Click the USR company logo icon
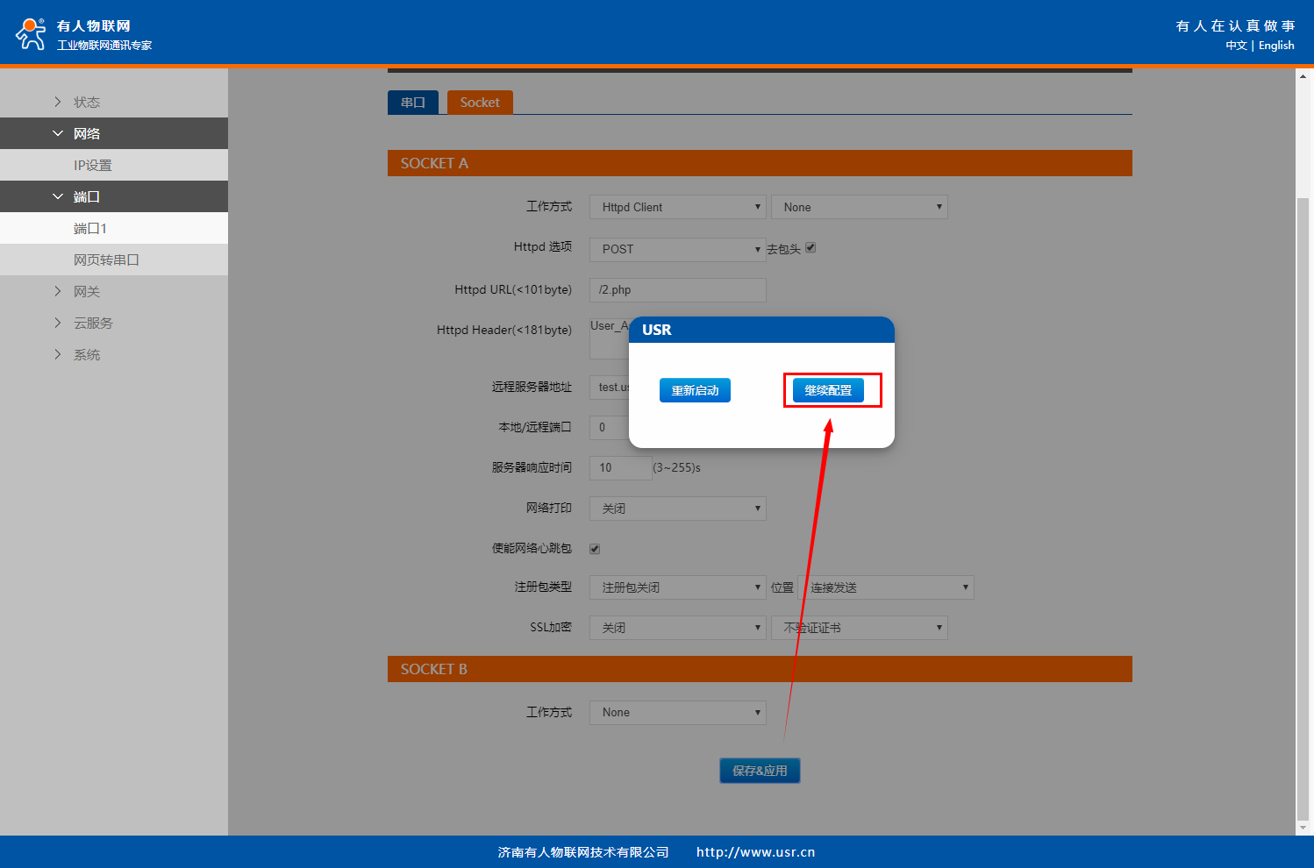Image resolution: width=1314 pixels, height=868 pixels. tap(31, 33)
